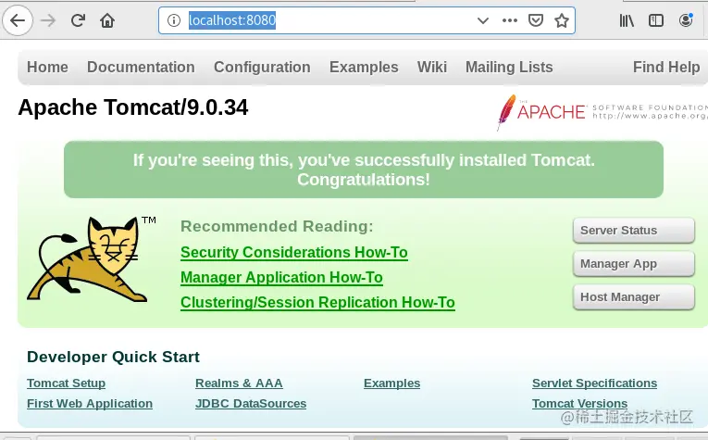Go back with the browser back arrow
Screen dimensions: 708x440
(18, 20)
